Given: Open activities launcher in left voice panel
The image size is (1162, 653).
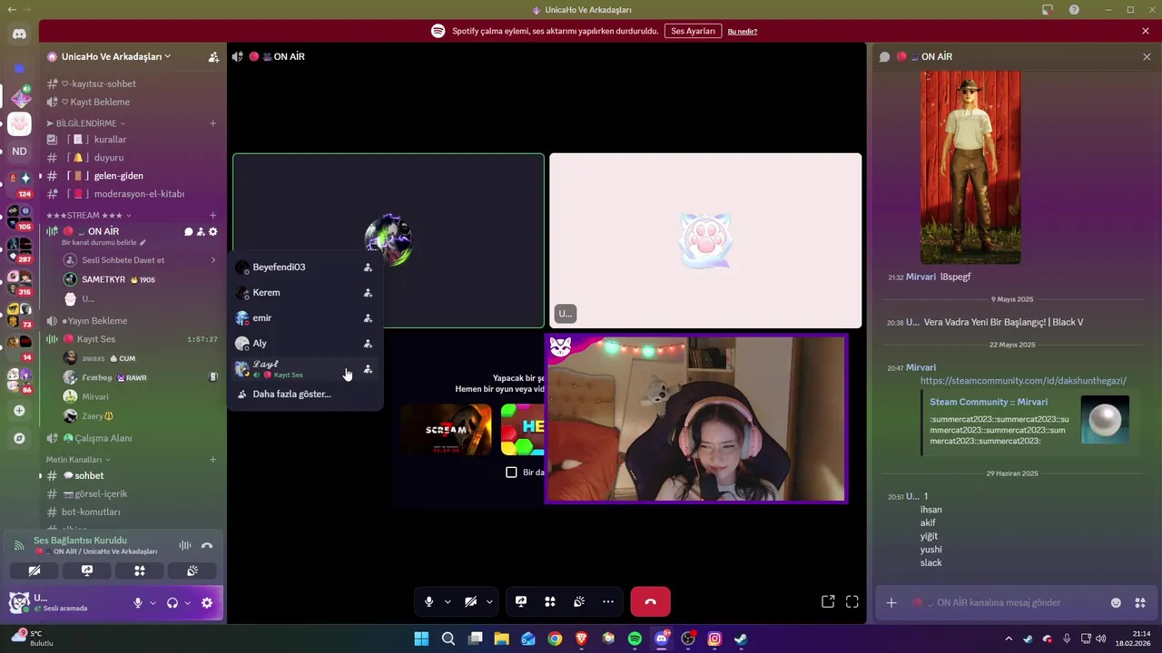Looking at the screenshot, I should pyautogui.click(x=140, y=570).
